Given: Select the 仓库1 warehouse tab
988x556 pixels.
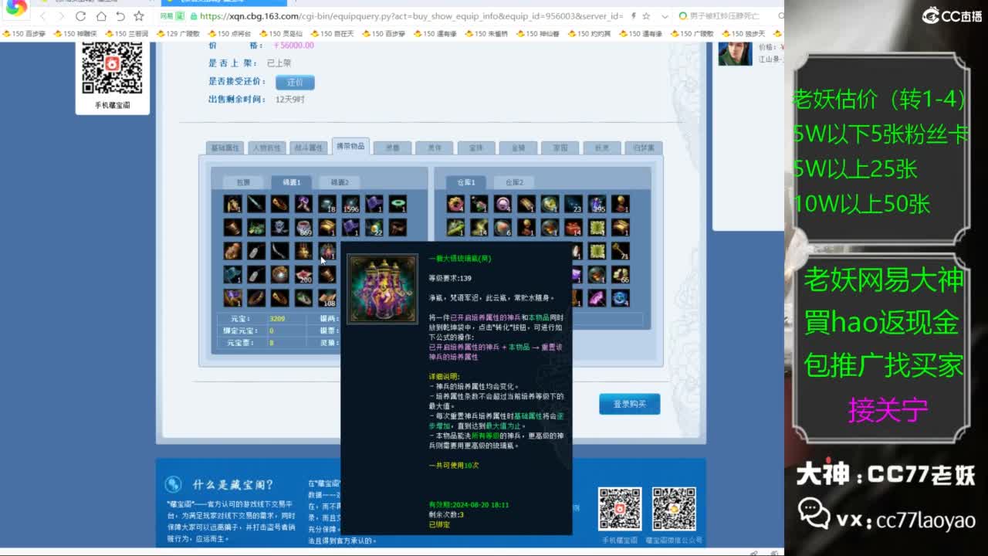Looking at the screenshot, I should pyautogui.click(x=465, y=182).
